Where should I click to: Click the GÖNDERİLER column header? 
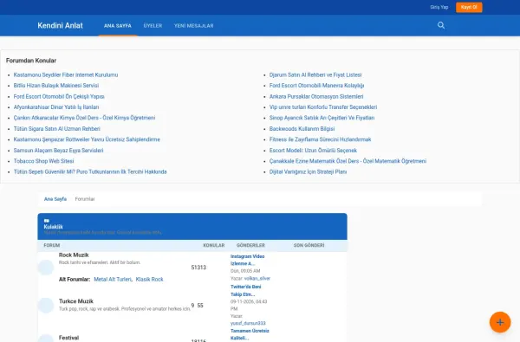250,245
